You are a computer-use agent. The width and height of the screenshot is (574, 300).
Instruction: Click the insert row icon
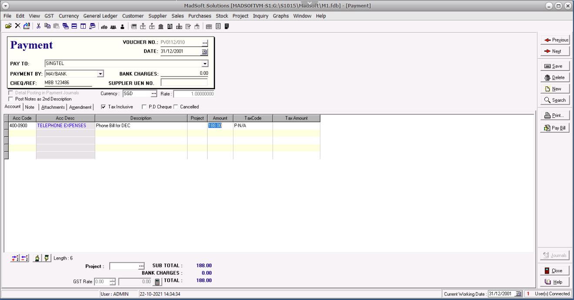[x=15, y=258]
